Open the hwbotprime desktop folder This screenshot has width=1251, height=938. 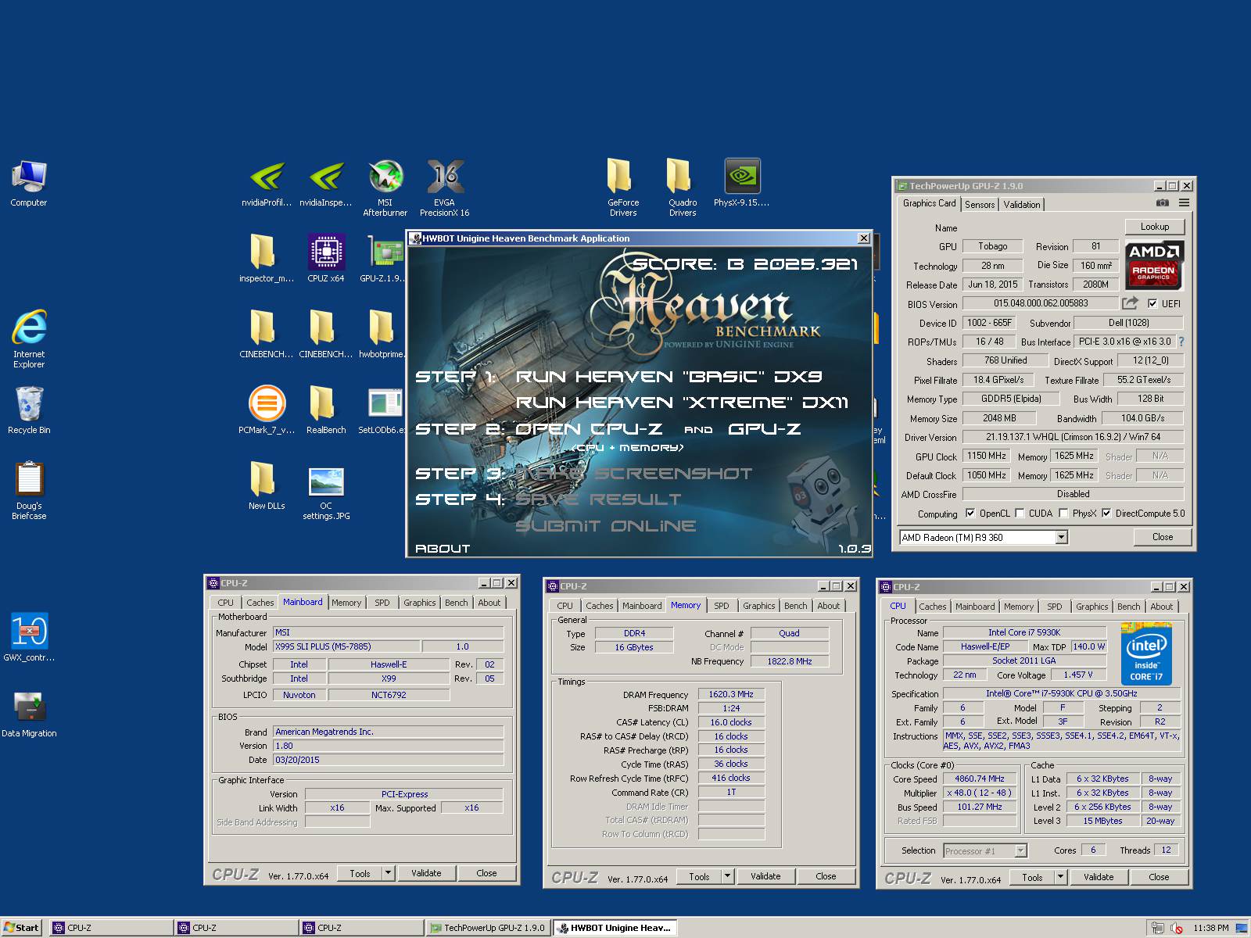(382, 334)
